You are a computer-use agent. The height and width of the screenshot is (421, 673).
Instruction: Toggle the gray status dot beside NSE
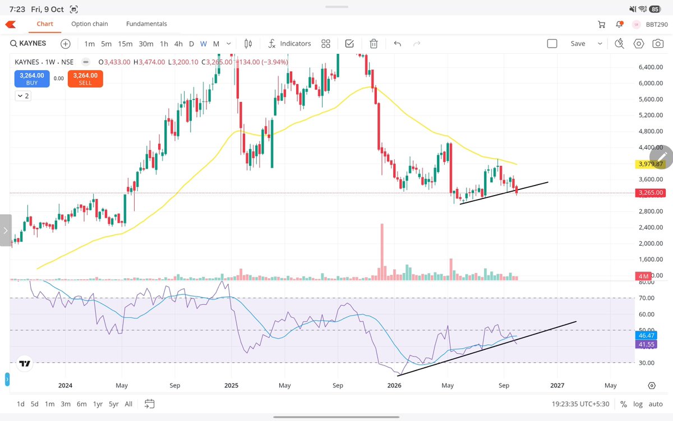click(x=86, y=62)
